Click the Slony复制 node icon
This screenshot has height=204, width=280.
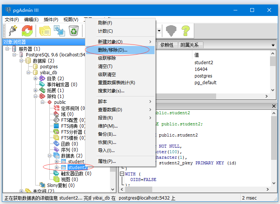[x=42, y=185]
